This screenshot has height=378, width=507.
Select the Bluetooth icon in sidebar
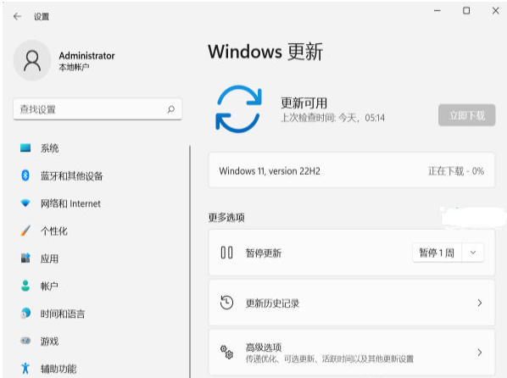(25, 175)
